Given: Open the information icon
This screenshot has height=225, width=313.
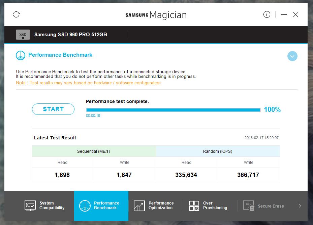Looking at the screenshot, I should pos(267,14).
